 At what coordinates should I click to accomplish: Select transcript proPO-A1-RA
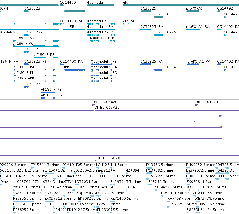198,26
